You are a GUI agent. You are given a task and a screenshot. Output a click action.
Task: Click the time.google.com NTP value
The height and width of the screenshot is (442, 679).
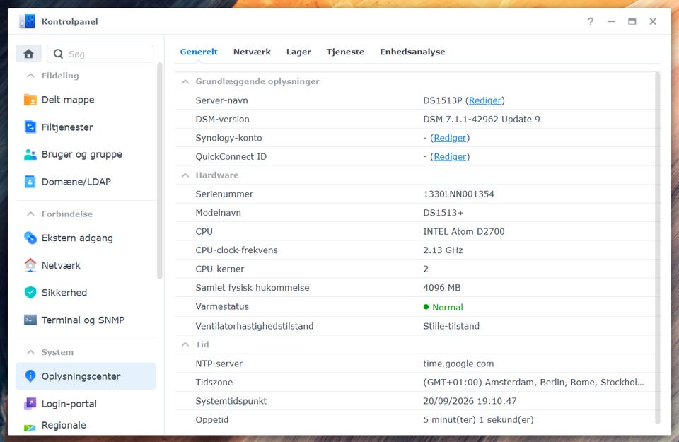458,364
